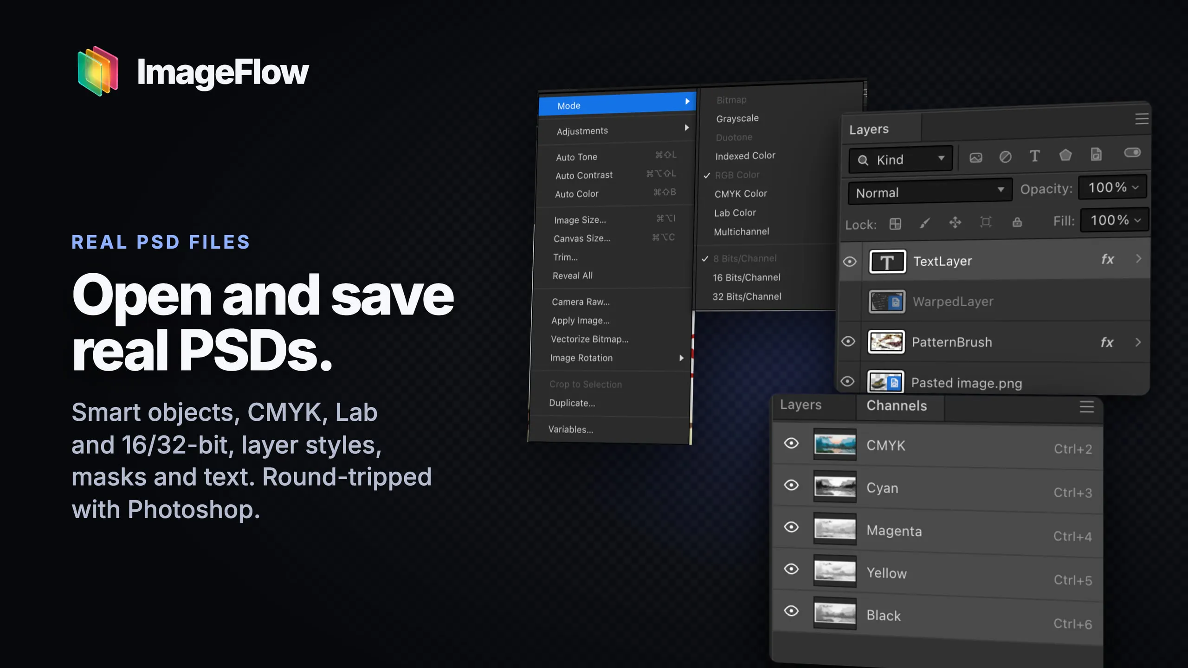Hide TextLayer with eye icon

coord(850,262)
